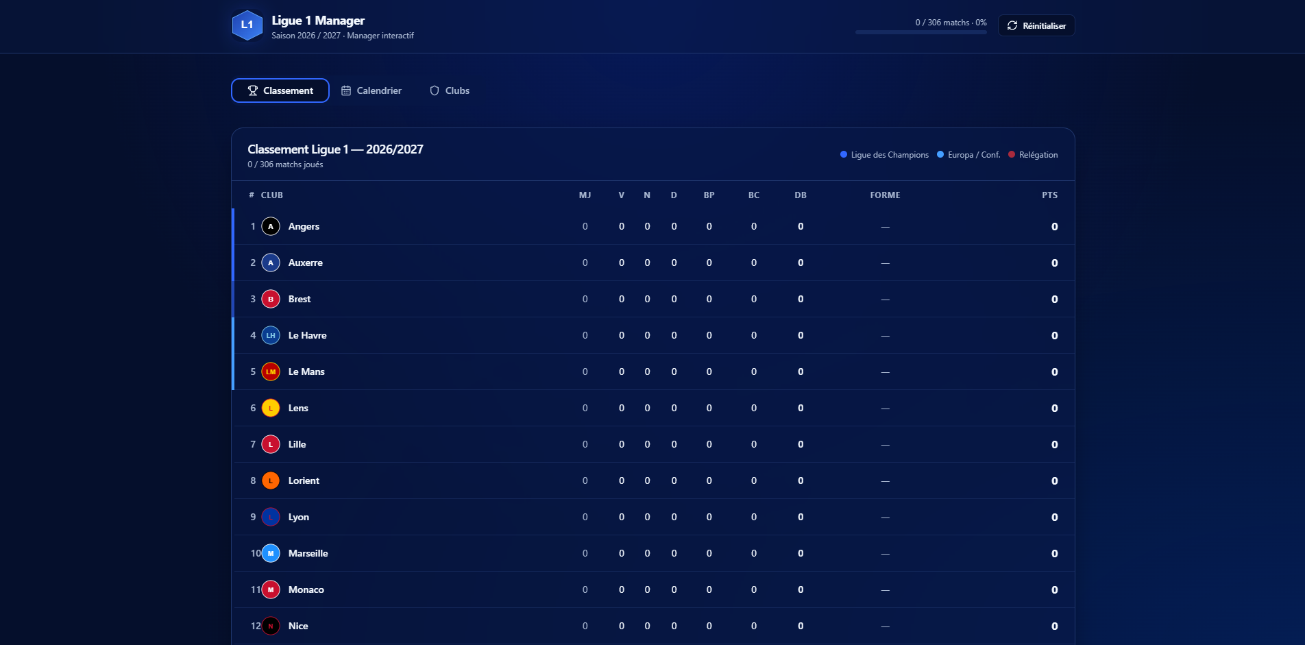This screenshot has width=1305, height=645.
Task: Click the Nice club badge
Action: click(x=271, y=626)
